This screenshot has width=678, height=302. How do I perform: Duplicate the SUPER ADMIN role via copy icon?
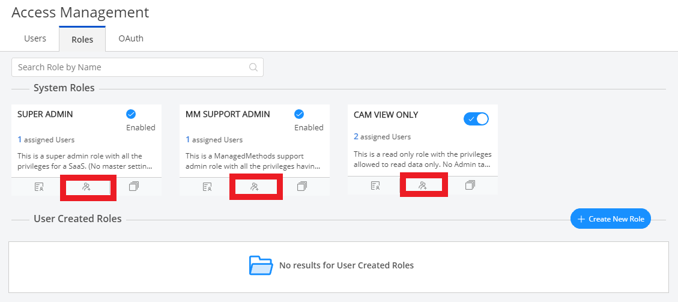[133, 187]
